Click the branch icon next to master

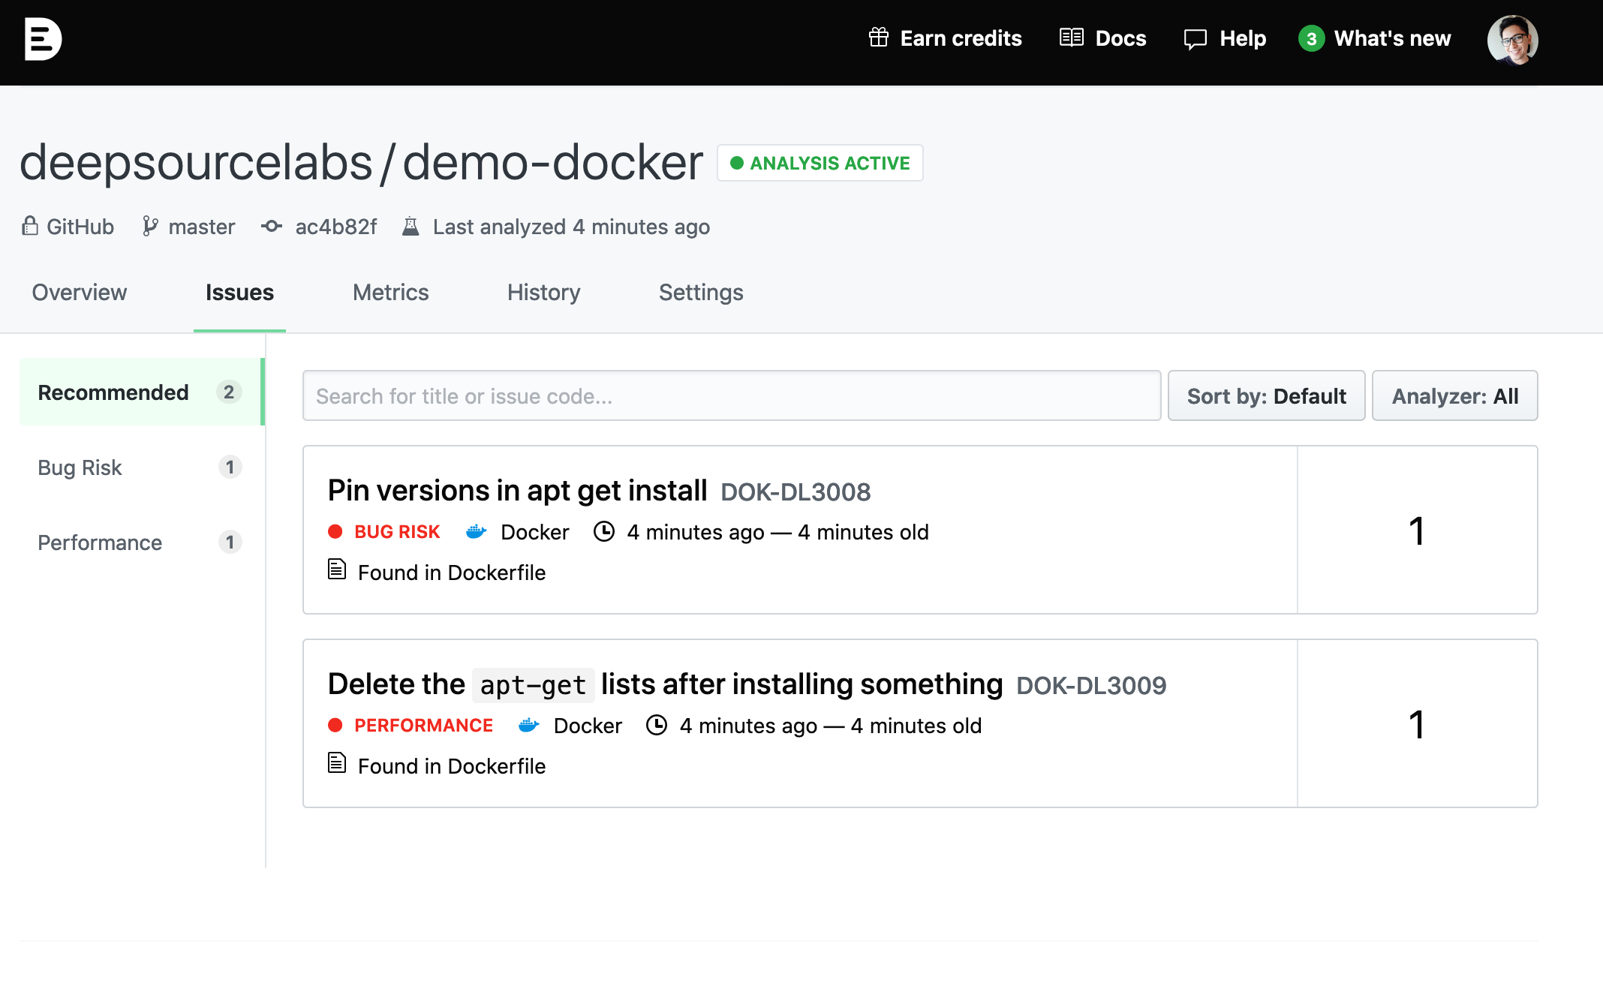click(152, 226)
